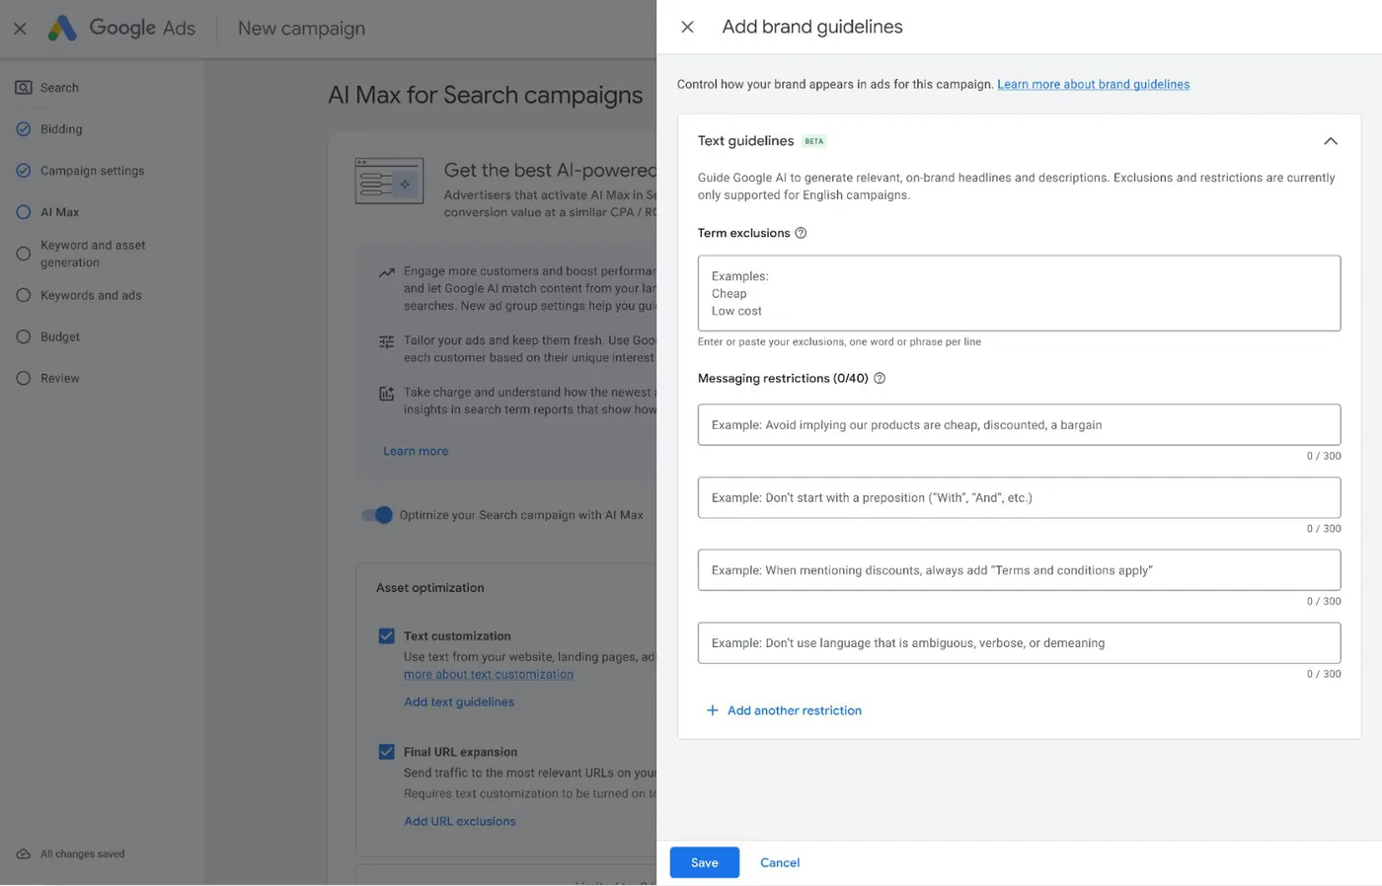Open help for Messaging restrictions
The image size is (1382, 886).
coord(880,378)
